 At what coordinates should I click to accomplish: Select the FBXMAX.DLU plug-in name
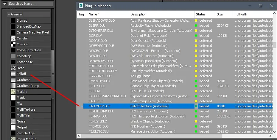pos(98,116)
